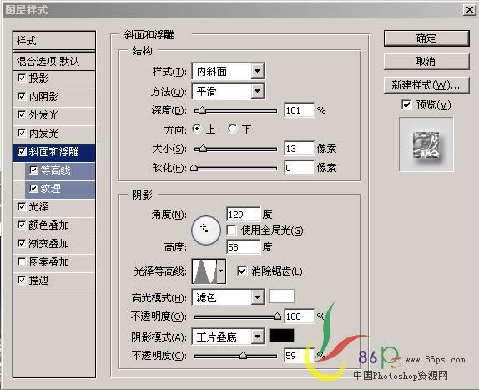Toggle 使用全局光 checkbox

[x=231, y=230]
